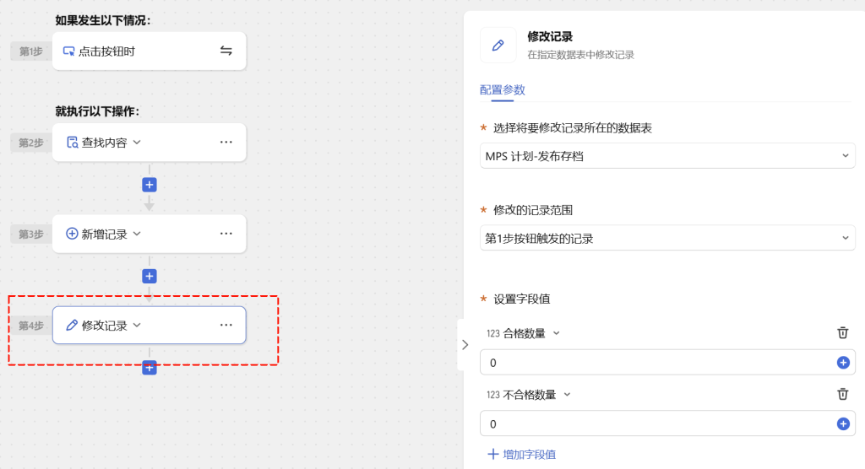Viewport: 865px width, 469px height.
Task: Click the 第3步 step label
Action: tap(31, 234)
